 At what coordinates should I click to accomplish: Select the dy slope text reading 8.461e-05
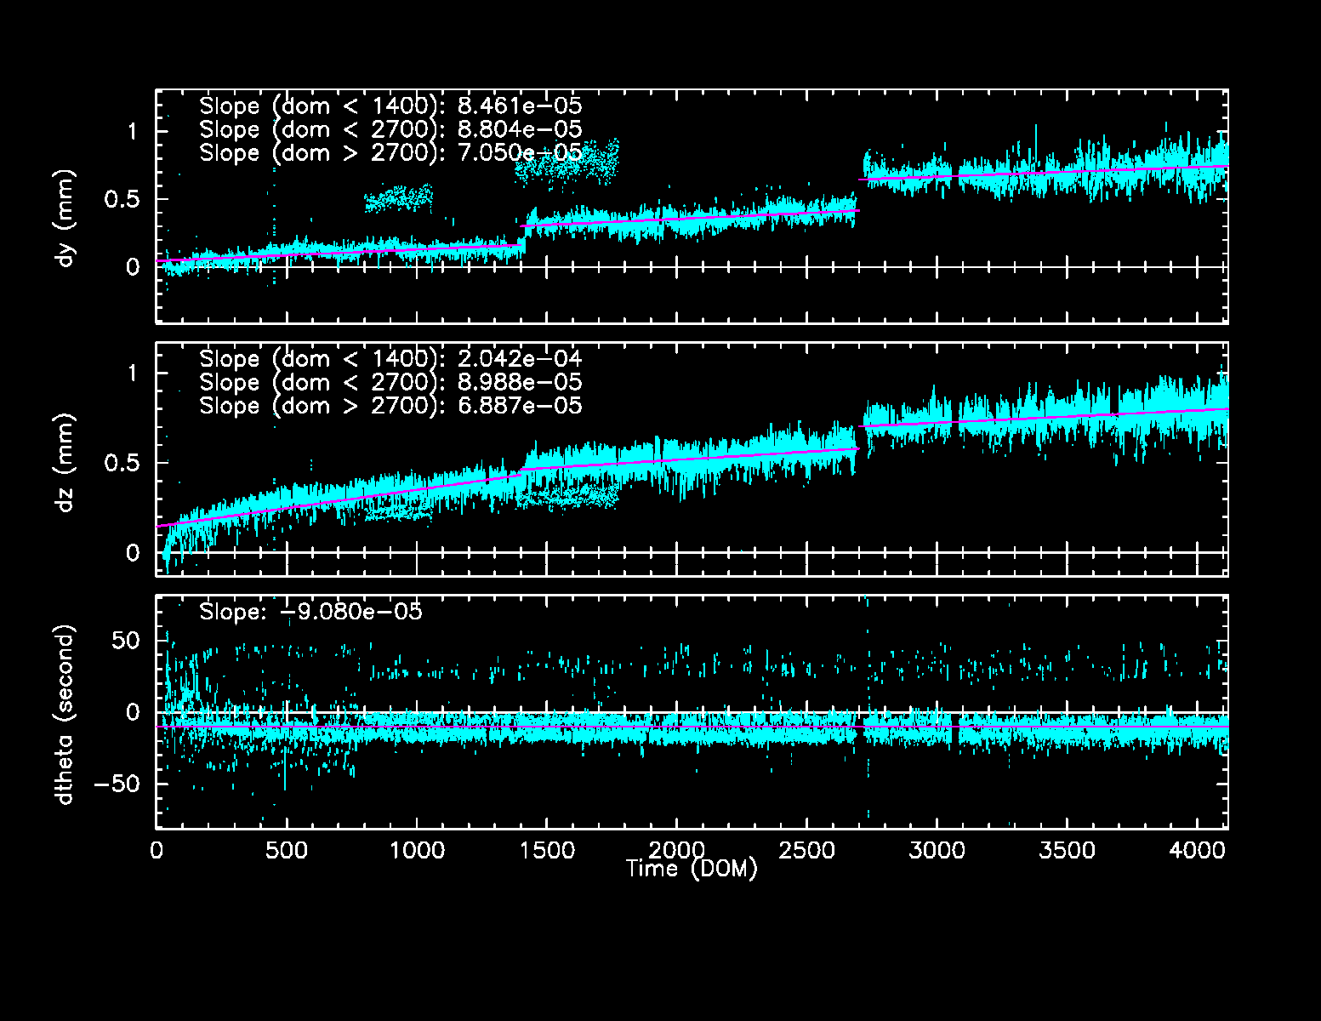pos(390,106)
